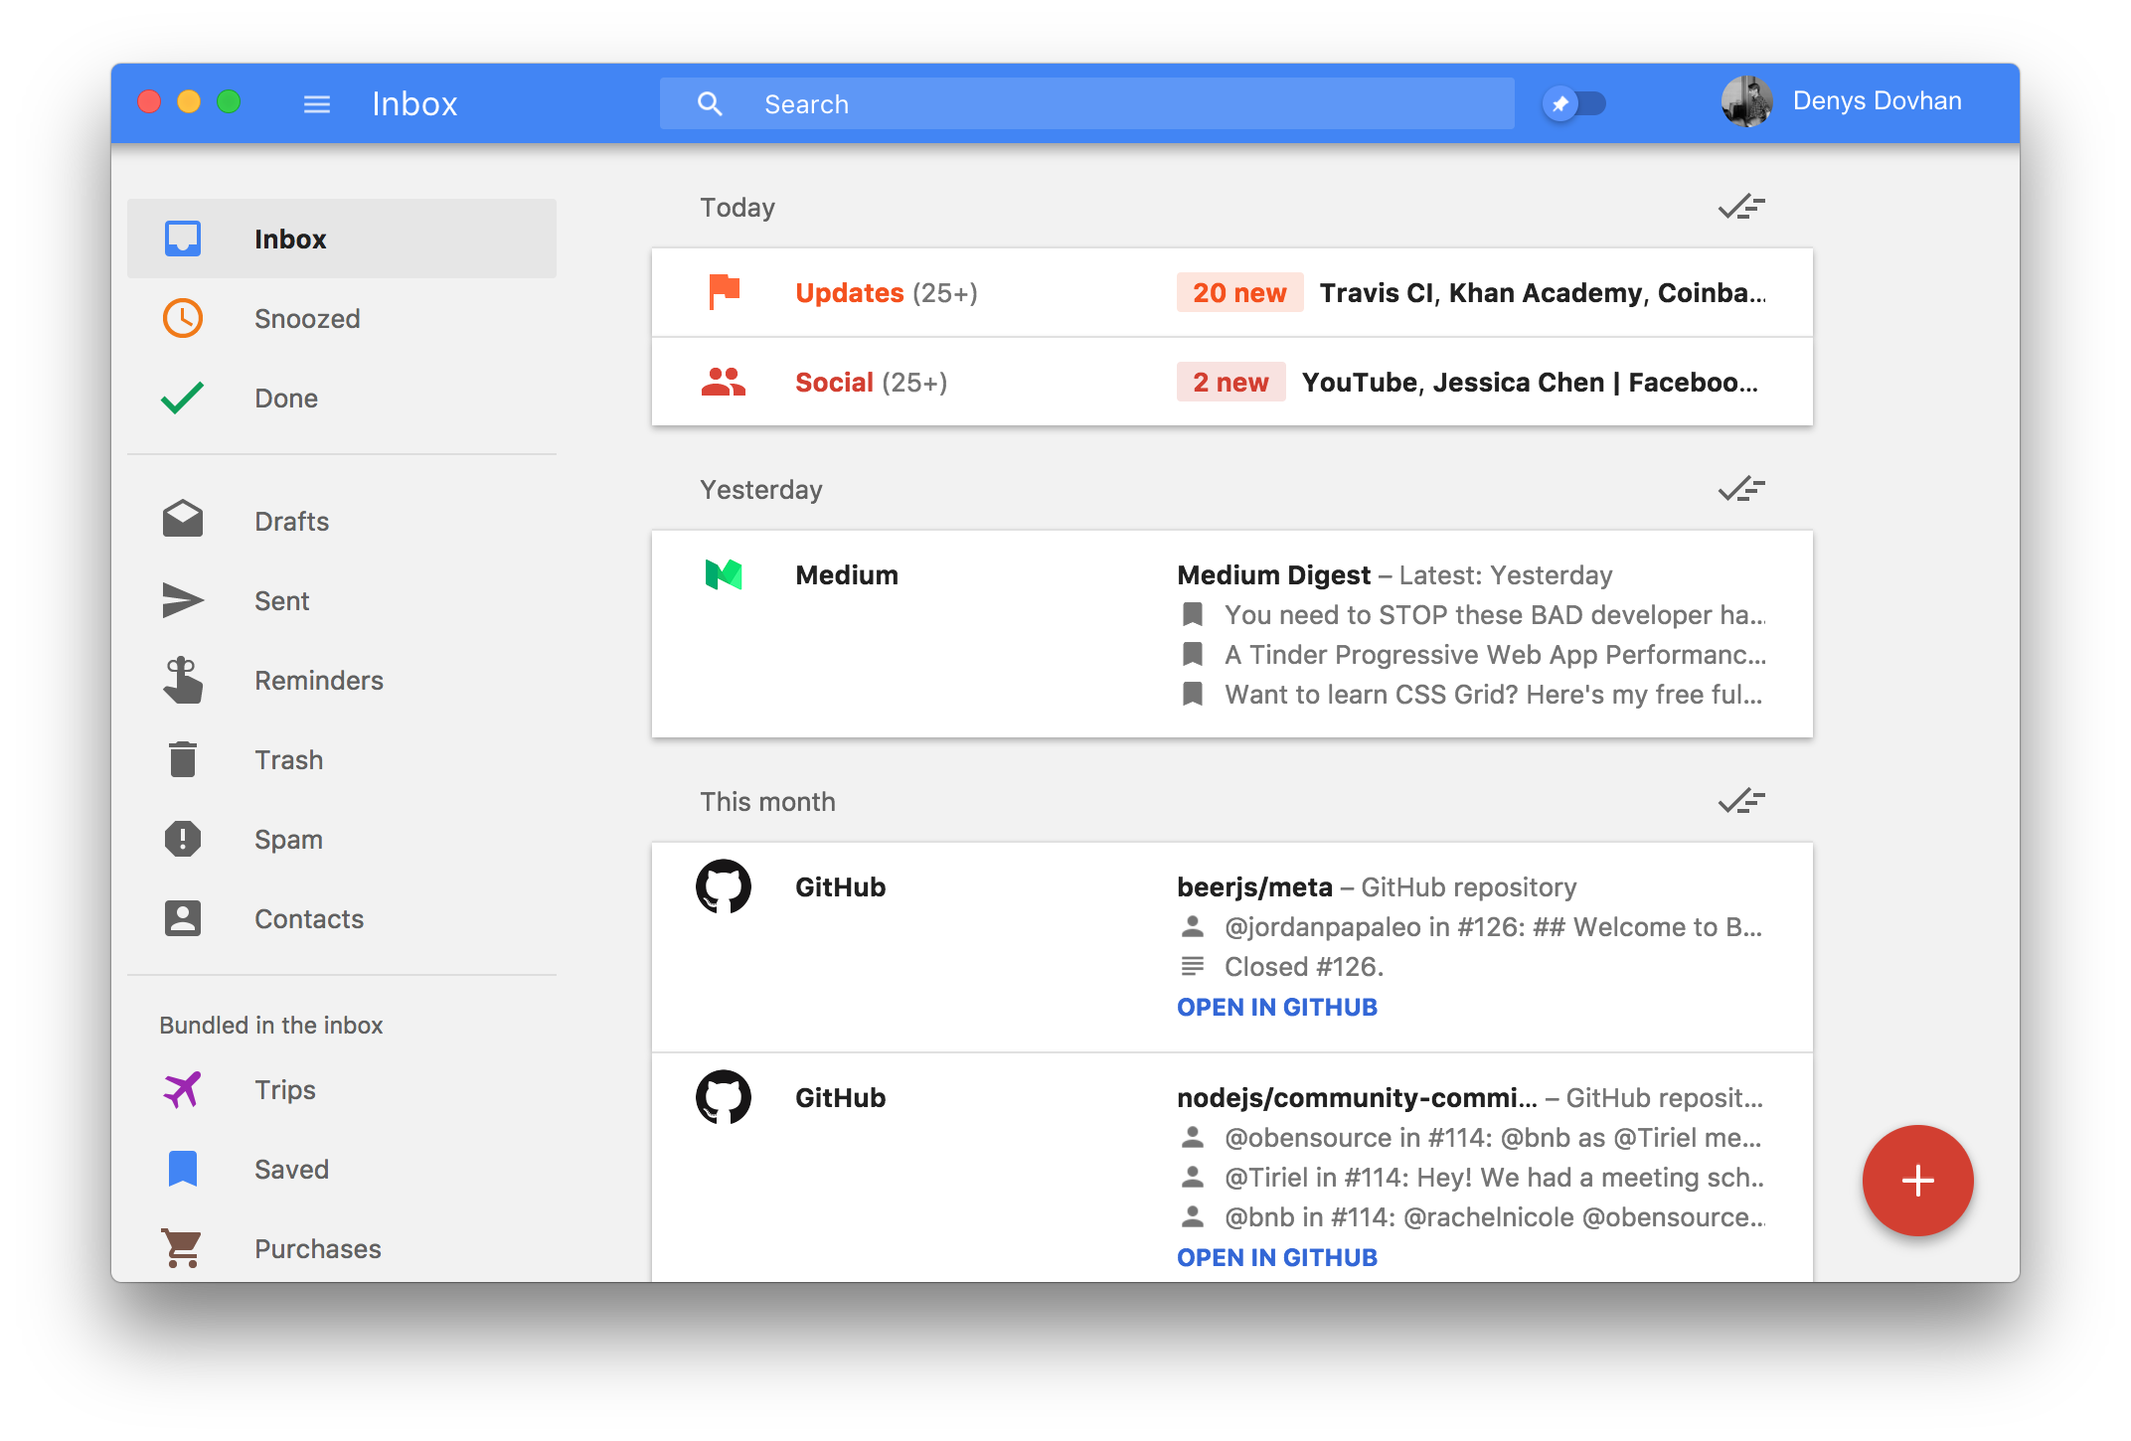The image size is (2131, 1441).
Task: Select the Trash folder icon
Action: (x=182, y=759)
